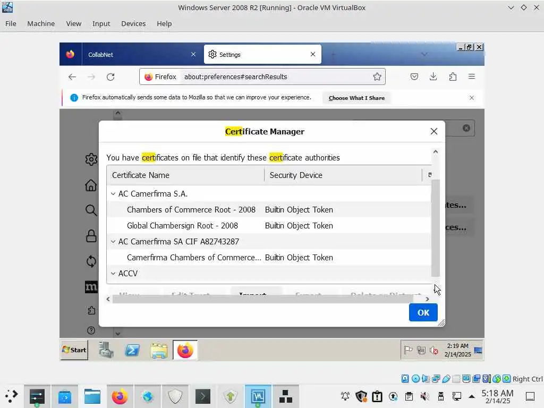Open General settings gear in sidebar

91,159
